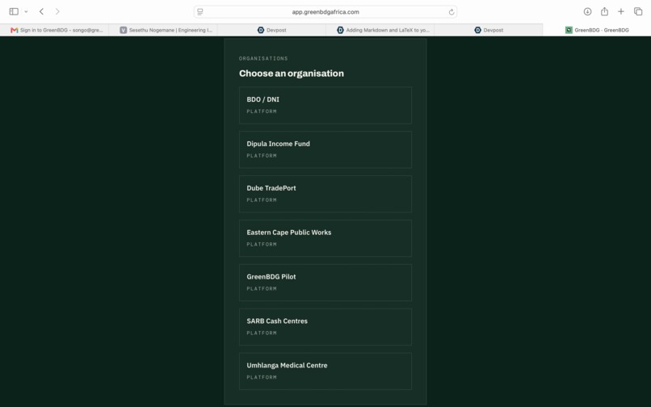The height and width of the screenshot is (407, 651).
Task: Open the page menu icon in address bar
Action: (x=200, y=12)
